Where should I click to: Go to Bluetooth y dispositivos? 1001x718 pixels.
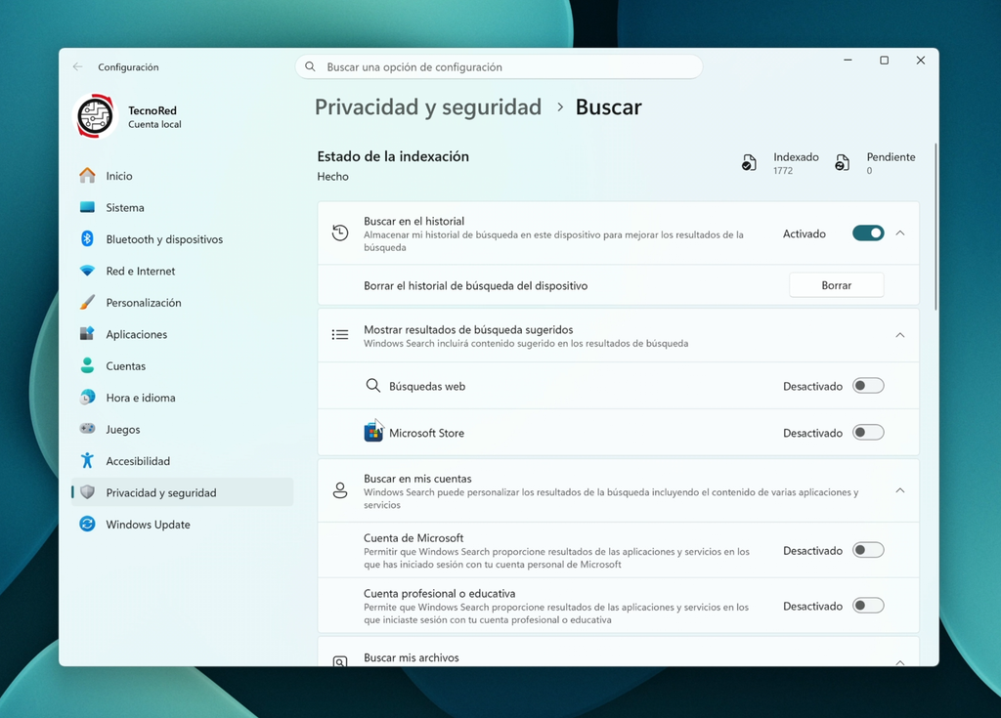tap(182, 238)
